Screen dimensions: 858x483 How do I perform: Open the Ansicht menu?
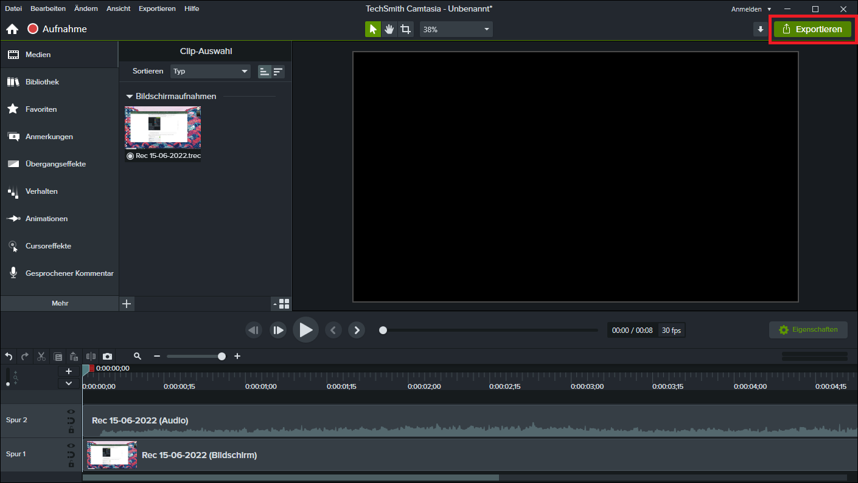click(x=118, y=9)
